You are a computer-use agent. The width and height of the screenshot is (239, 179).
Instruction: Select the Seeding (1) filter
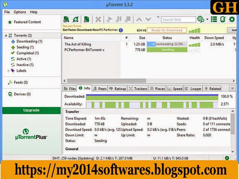click(x=25, y=47)
